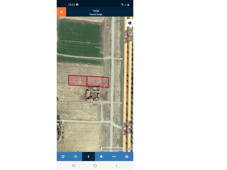Image resolution: width=227 pixels, height=170 pixels.
Task: Tap Android recent apps button
Action: click(x=74, y=166)
